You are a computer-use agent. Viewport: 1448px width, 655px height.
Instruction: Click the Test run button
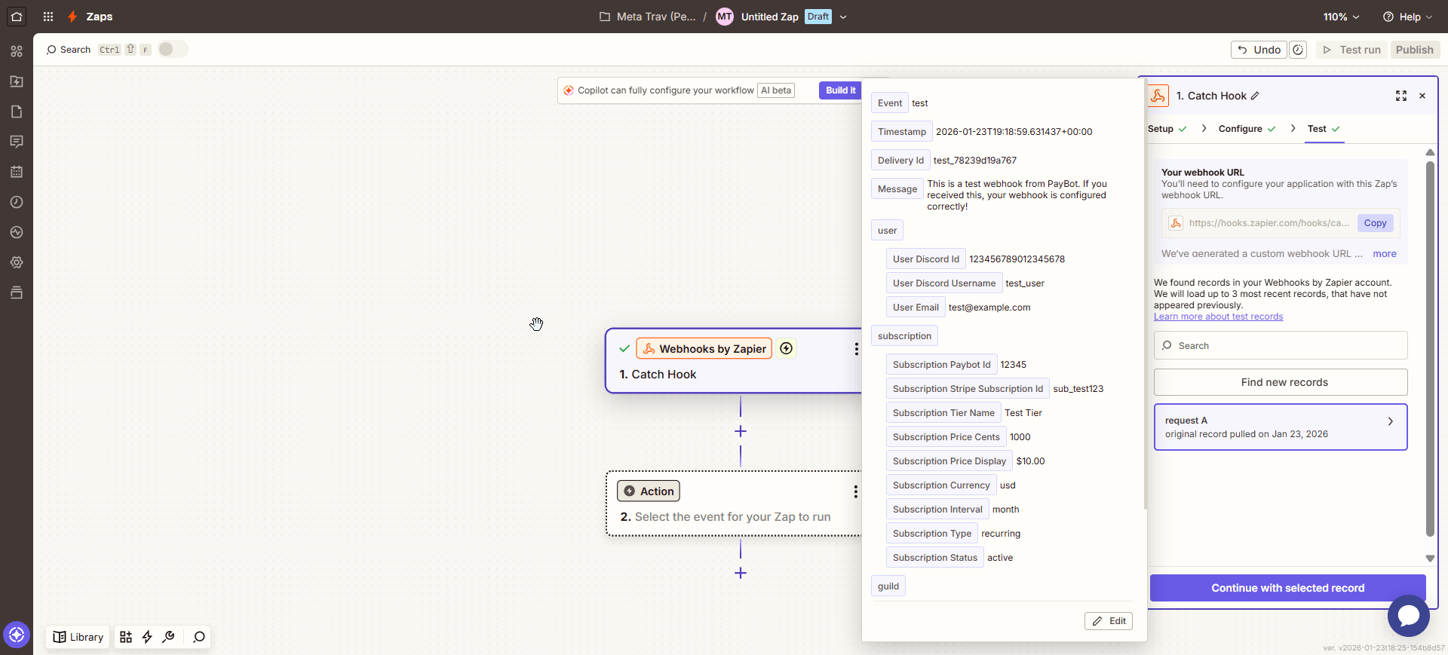coord(1352,50)
